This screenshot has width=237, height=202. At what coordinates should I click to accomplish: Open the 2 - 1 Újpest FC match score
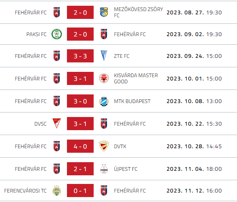pos(80,169)
